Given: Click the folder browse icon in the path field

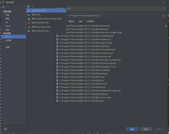Looking at the screenshot, I should click(x=163, y=16).
